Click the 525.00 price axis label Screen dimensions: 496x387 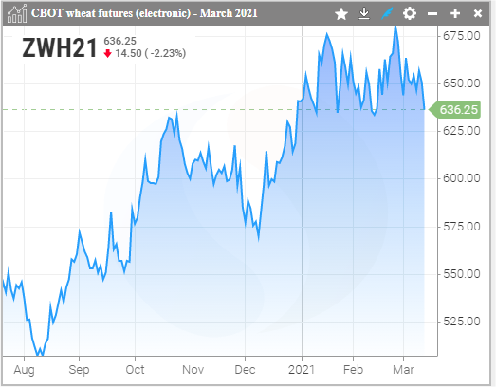tap(461, 322)
